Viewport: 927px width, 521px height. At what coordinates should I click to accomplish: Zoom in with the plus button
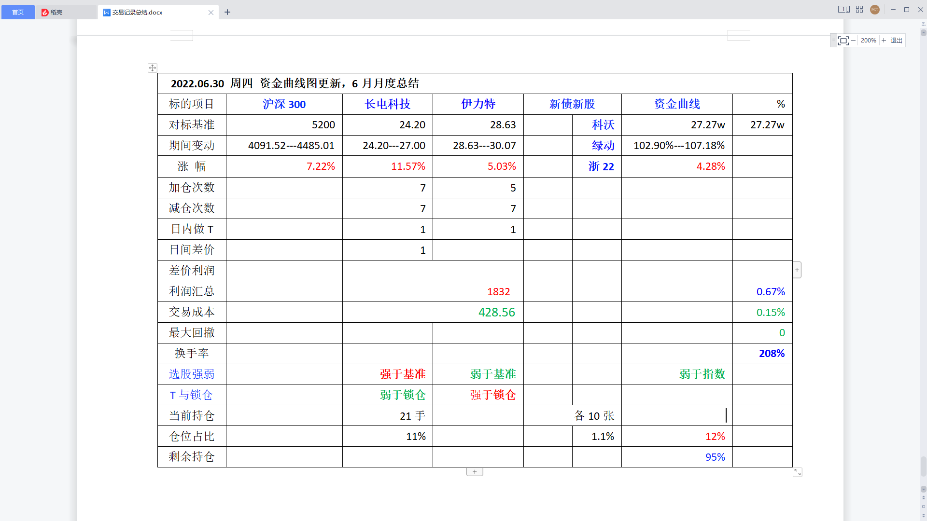[x=884, y=41]
